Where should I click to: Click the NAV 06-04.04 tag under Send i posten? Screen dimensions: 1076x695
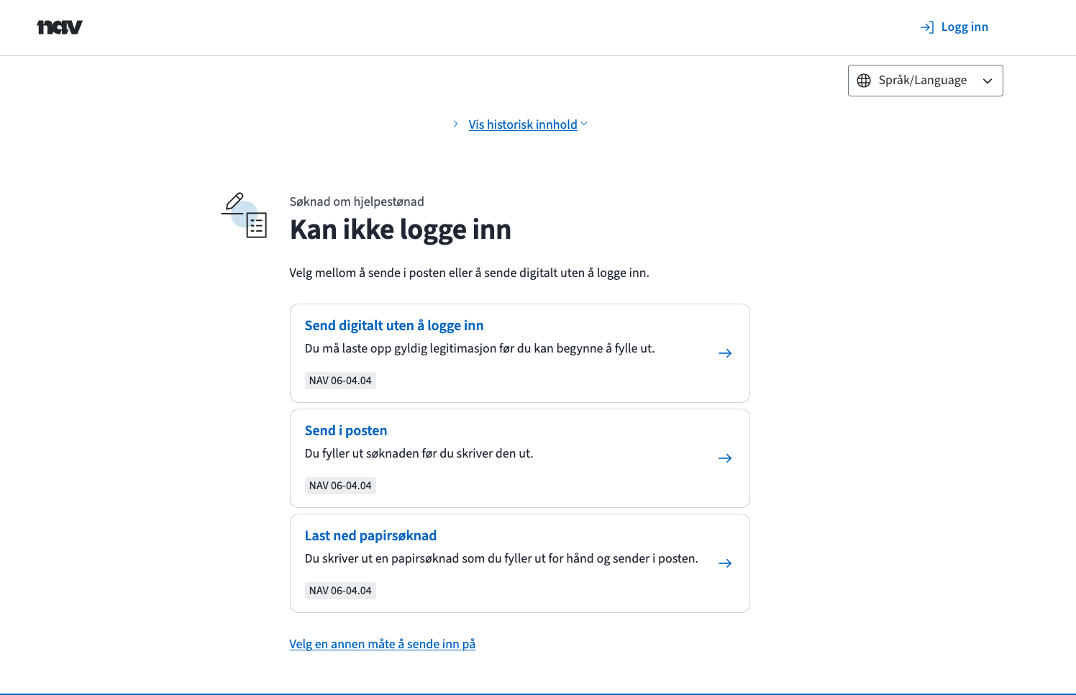[340, 486]
